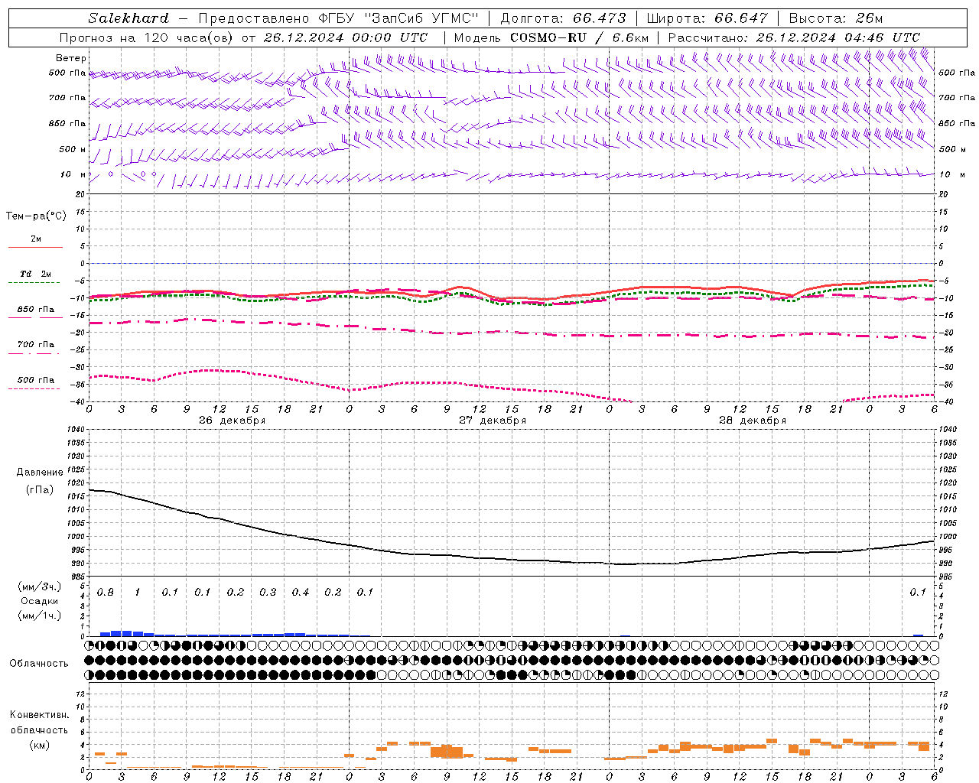The width and height of the screenshot is (979, 783).
Task: Select the "Предоставлено ФГБУ ЗапСиб УГМС" header text
Action: tap(339, 18)
